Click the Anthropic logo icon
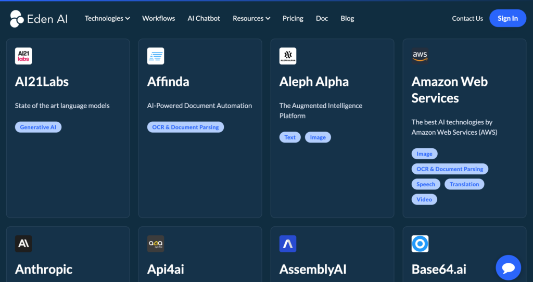This screenshot has height=282, width=533. [x=23, y=243]
